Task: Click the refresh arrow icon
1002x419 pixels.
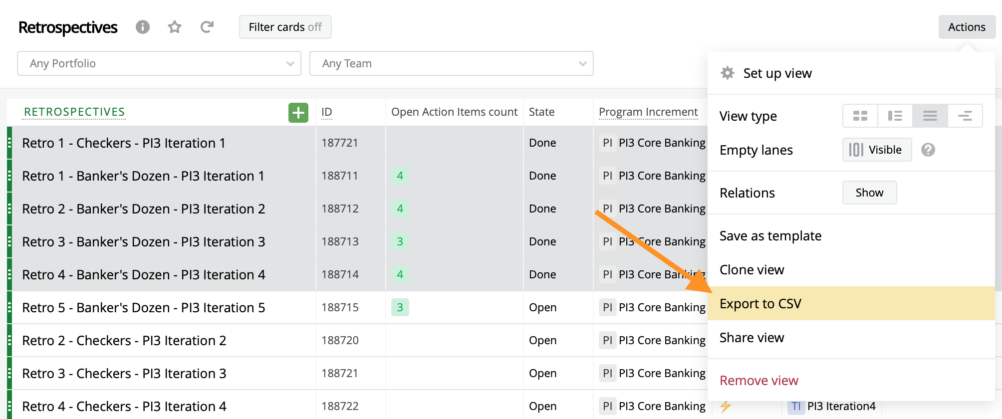Action: pyautogui.click(x=207, y=27)
